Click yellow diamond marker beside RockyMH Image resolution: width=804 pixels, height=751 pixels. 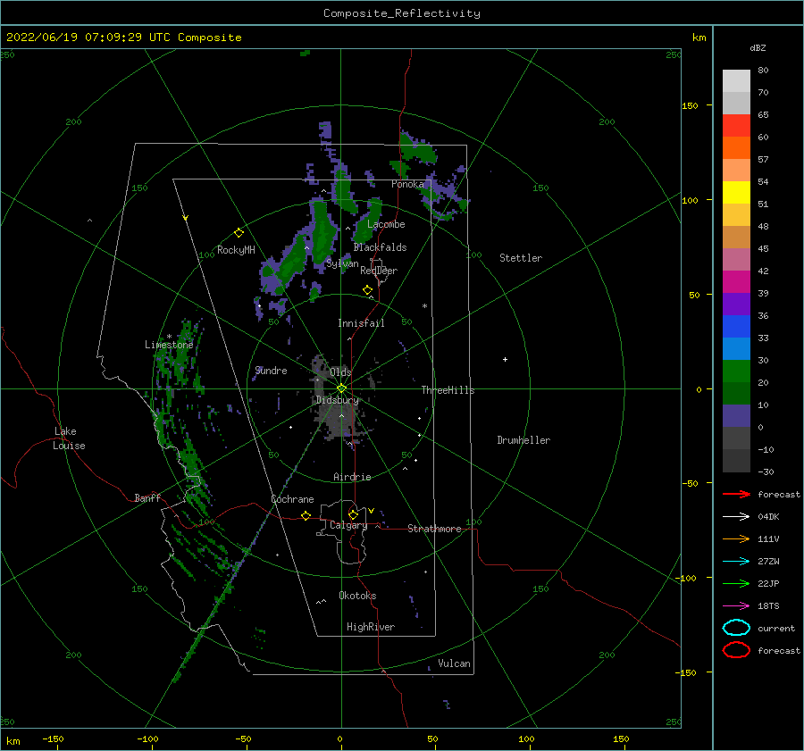tap(239, 233)
